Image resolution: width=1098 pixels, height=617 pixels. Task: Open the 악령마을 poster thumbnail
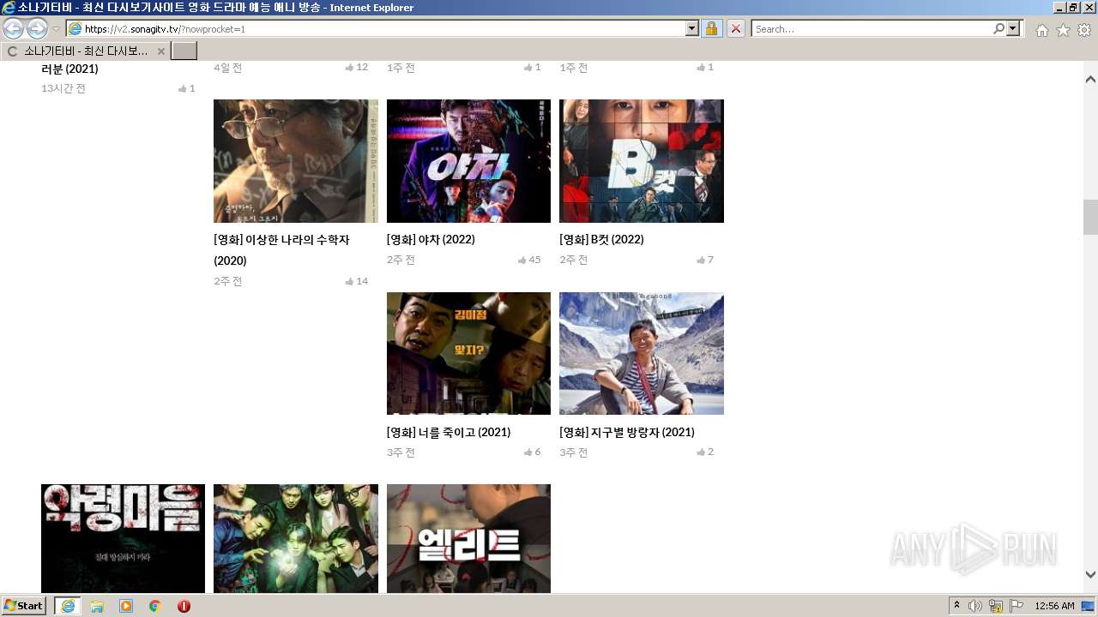click(x=123, y=538)
